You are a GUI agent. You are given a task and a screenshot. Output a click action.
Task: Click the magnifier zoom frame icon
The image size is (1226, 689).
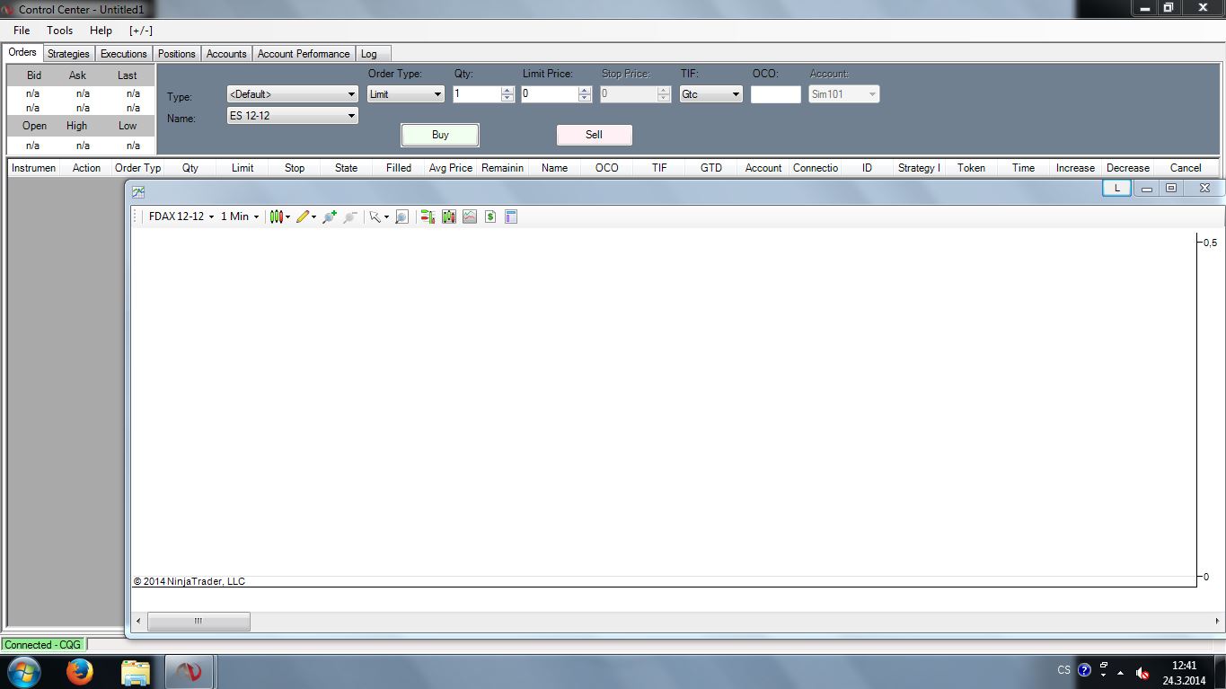click(401, 216)
